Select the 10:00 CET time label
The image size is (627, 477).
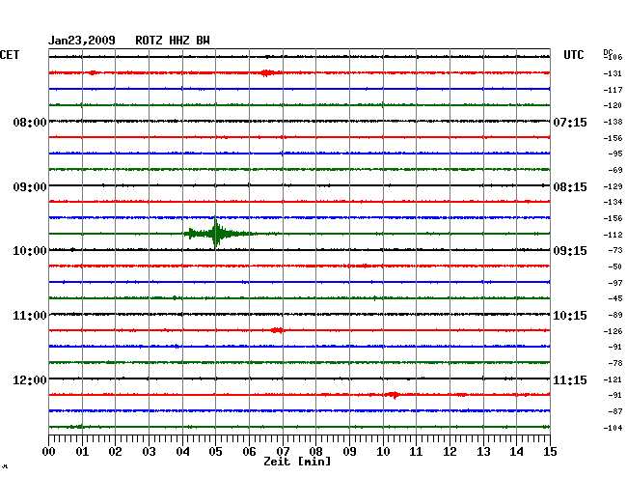click(x=30, y=251)
